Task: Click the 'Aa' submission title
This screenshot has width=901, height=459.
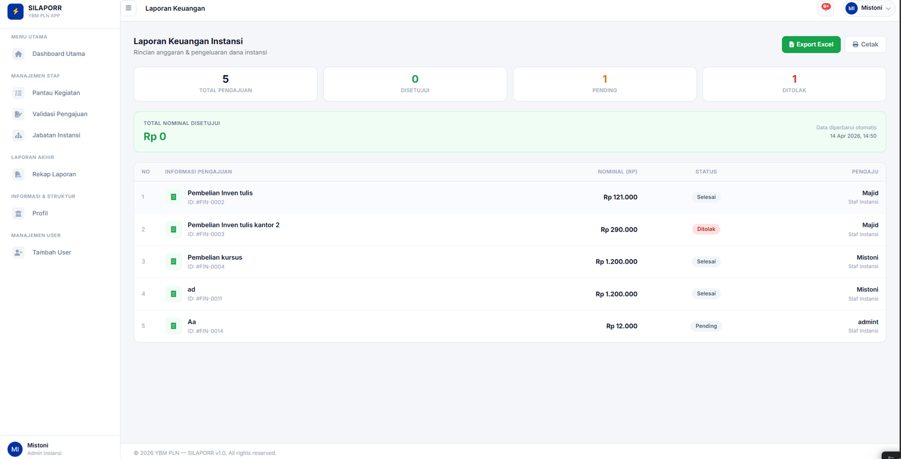Action: tap(191, 322)
